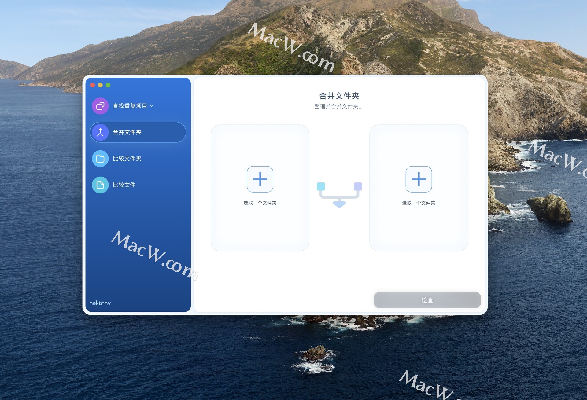The width and height of the screenshot is (587, 400).
Task: Click the nektony logo
Action: 100,303
